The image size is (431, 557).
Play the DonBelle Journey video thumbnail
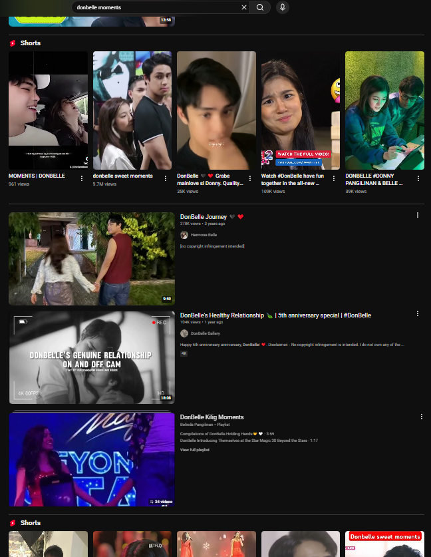pos(92,259)
